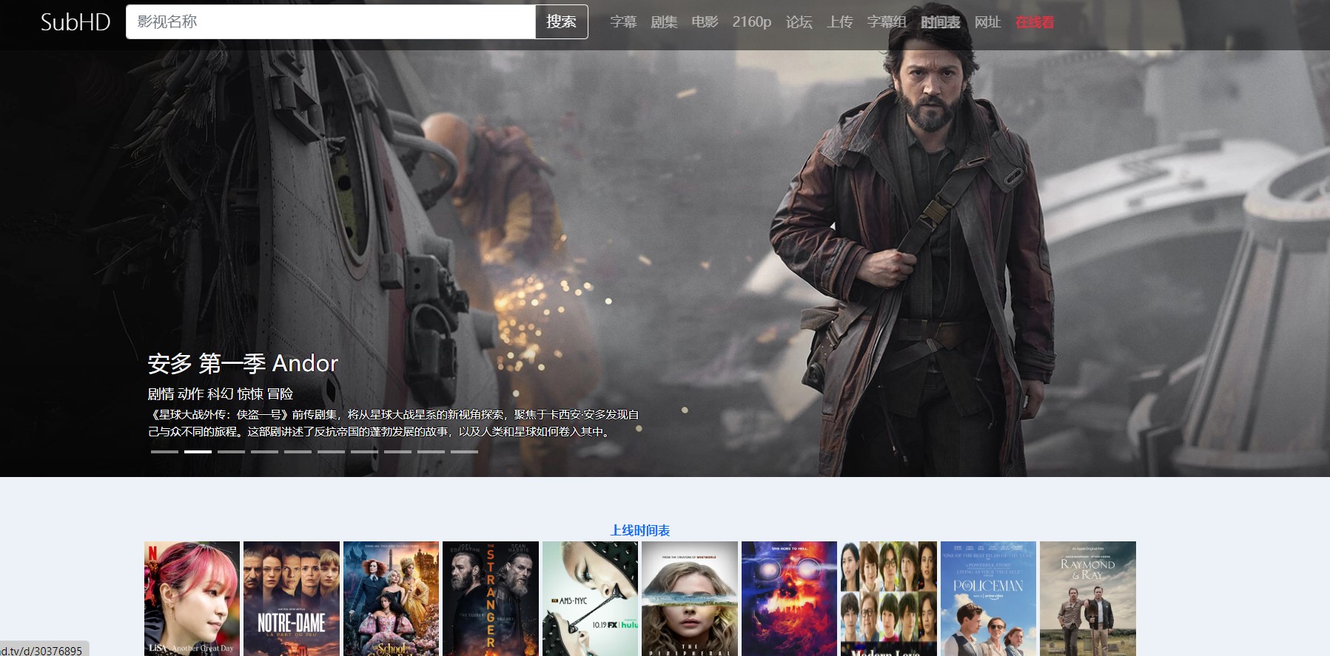Select the 2160p navigation link

point(751,22)
